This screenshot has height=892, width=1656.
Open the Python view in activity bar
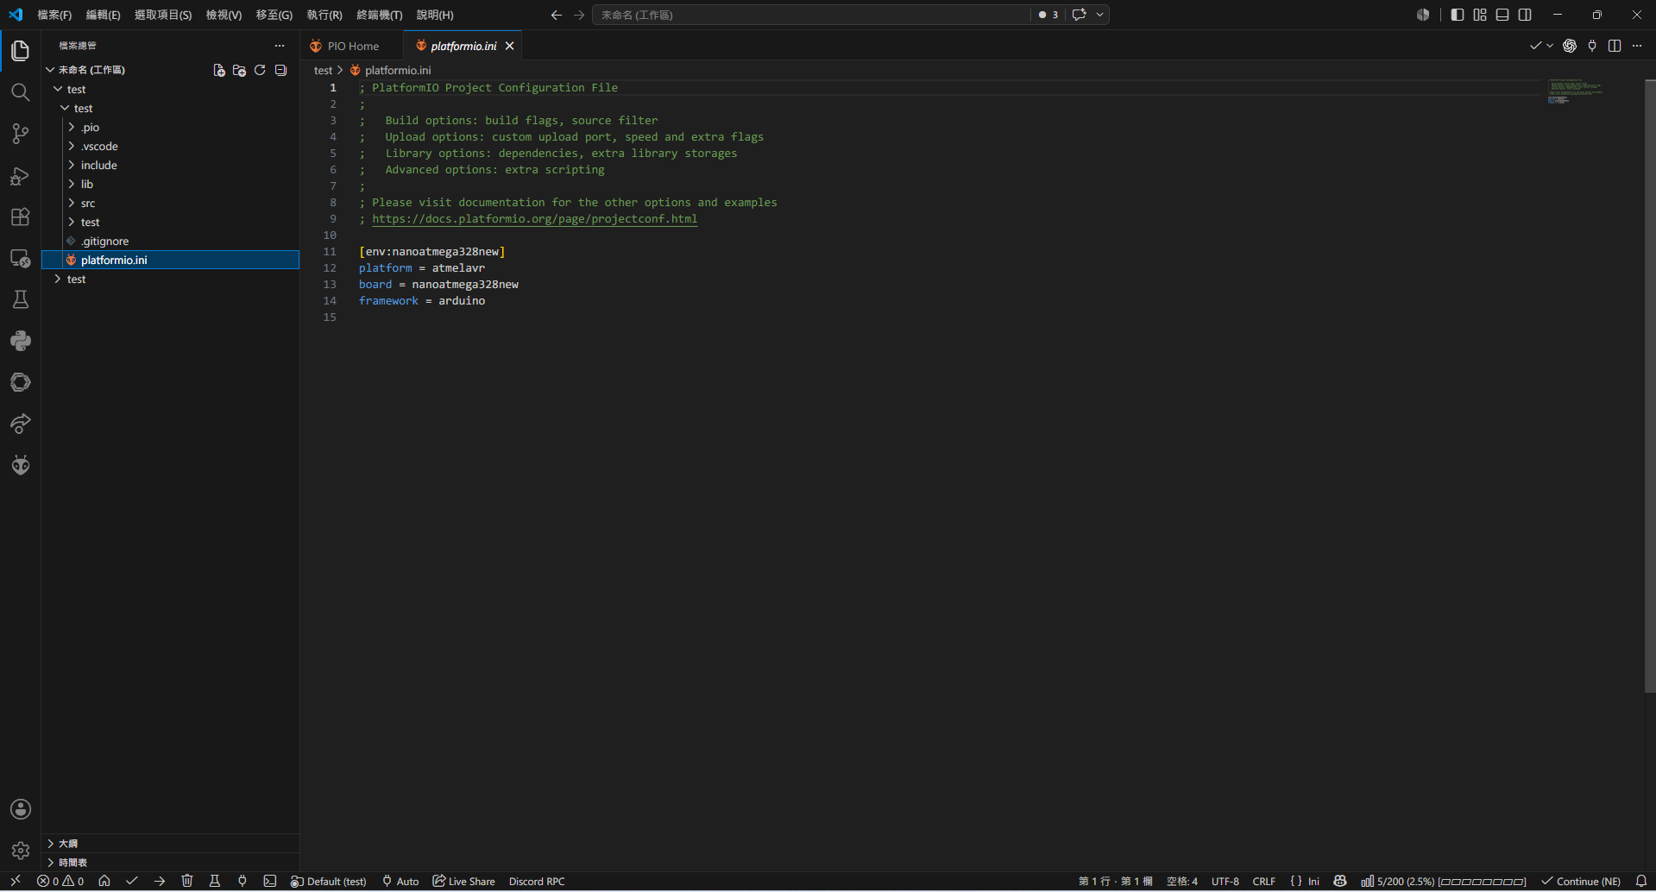(x=20, y=341)
